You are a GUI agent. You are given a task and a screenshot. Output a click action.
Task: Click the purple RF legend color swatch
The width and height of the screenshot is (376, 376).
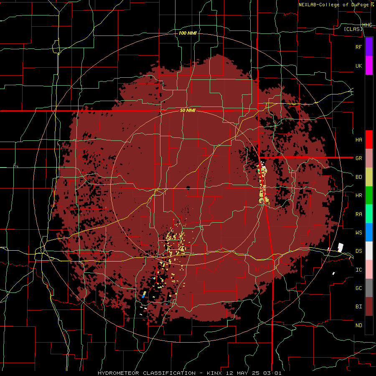369,47
